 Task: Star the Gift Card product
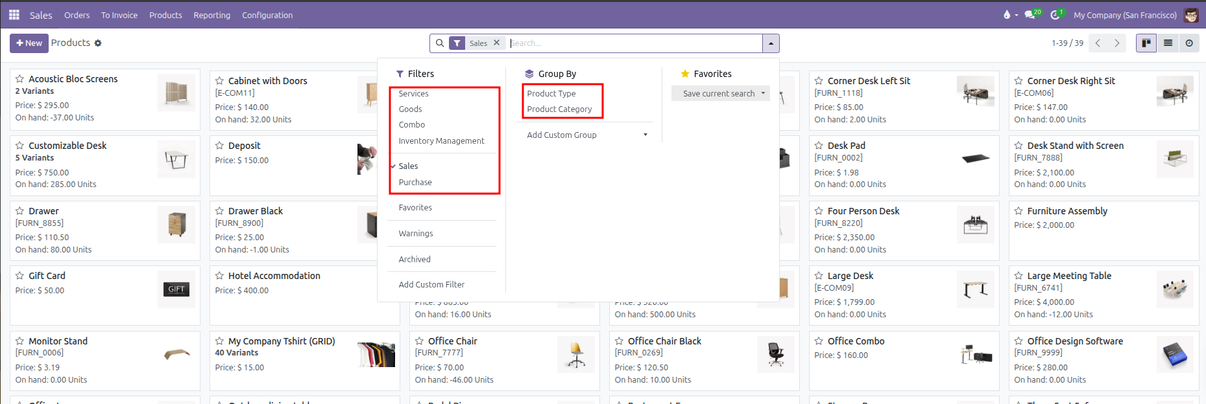tap(20, 276)
